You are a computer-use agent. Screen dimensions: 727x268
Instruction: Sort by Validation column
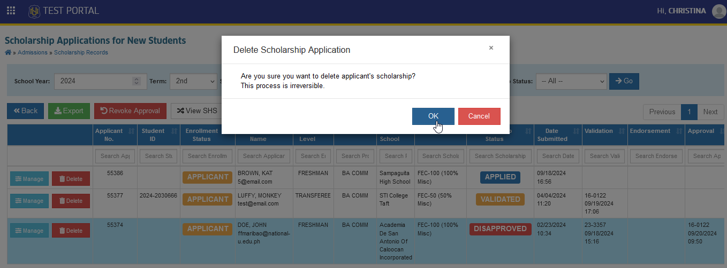point(604,135)
